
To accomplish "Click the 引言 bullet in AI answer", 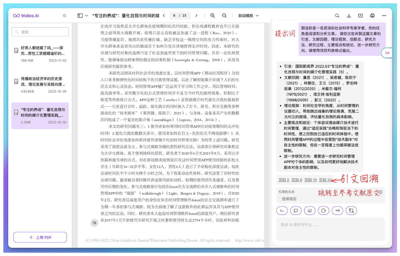I will tap(321, 69).
